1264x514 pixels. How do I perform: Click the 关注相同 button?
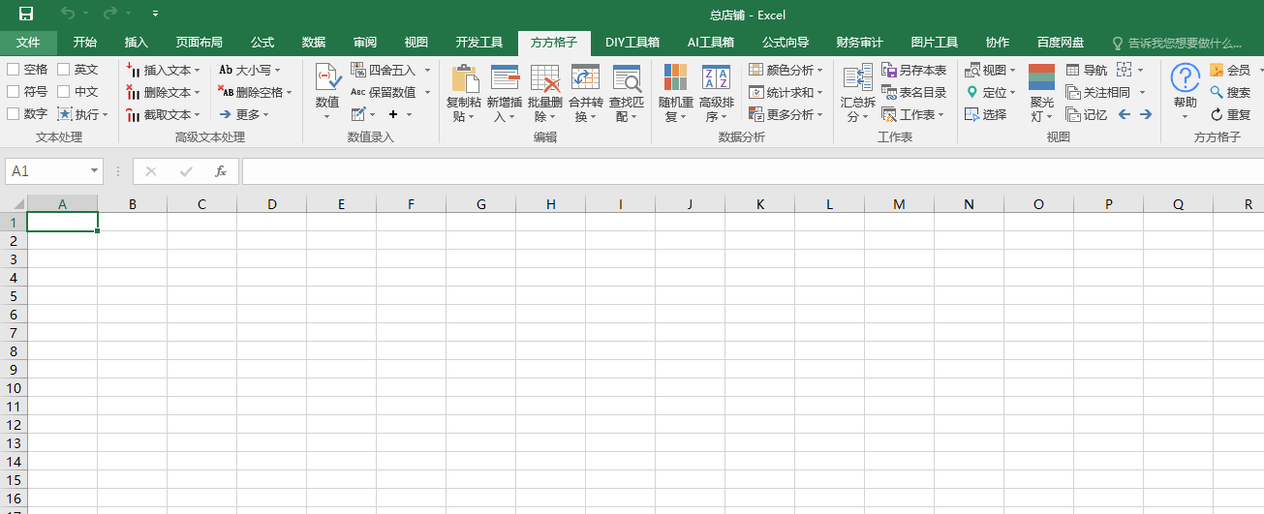pos(1097,92)
